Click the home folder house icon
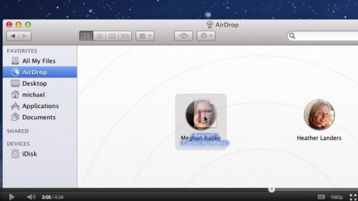The height and width of the screenshot is (201, 358). pyautogui.click(x=15, y=95)
